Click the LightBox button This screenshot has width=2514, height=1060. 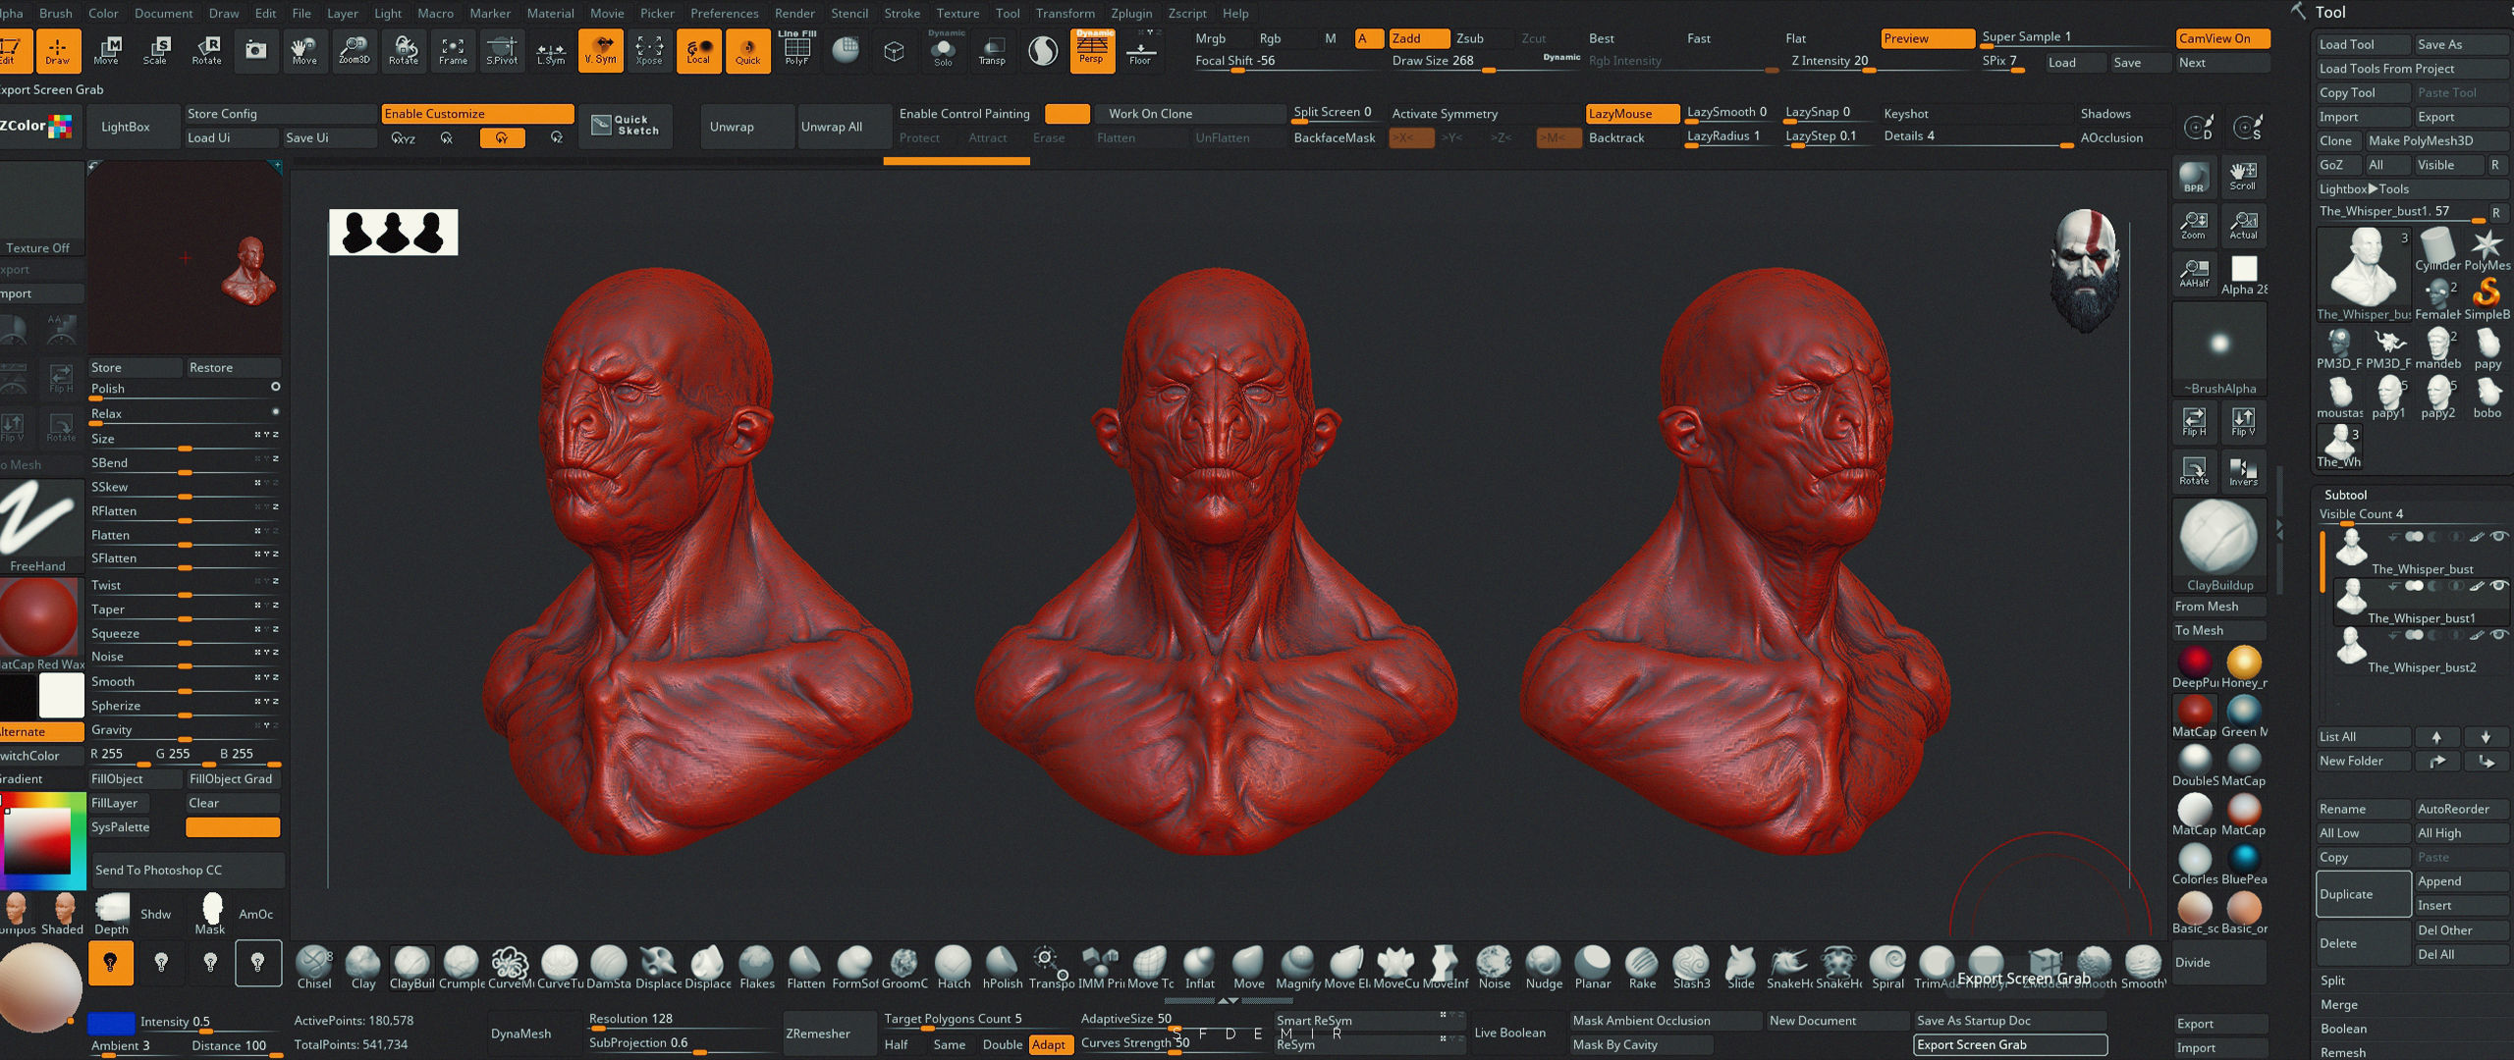[126, 127]
